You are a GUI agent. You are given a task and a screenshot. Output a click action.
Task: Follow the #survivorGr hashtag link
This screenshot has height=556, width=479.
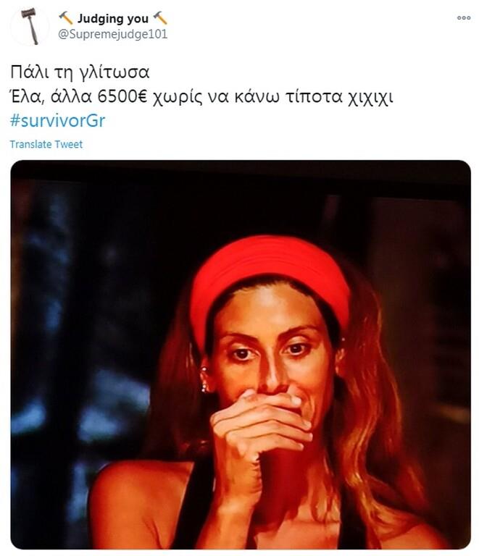pyautogui.click(x=57, y=121)
